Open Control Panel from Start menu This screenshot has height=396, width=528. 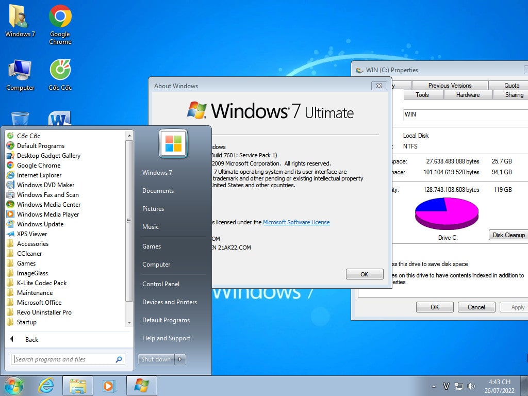pos(161,284)
